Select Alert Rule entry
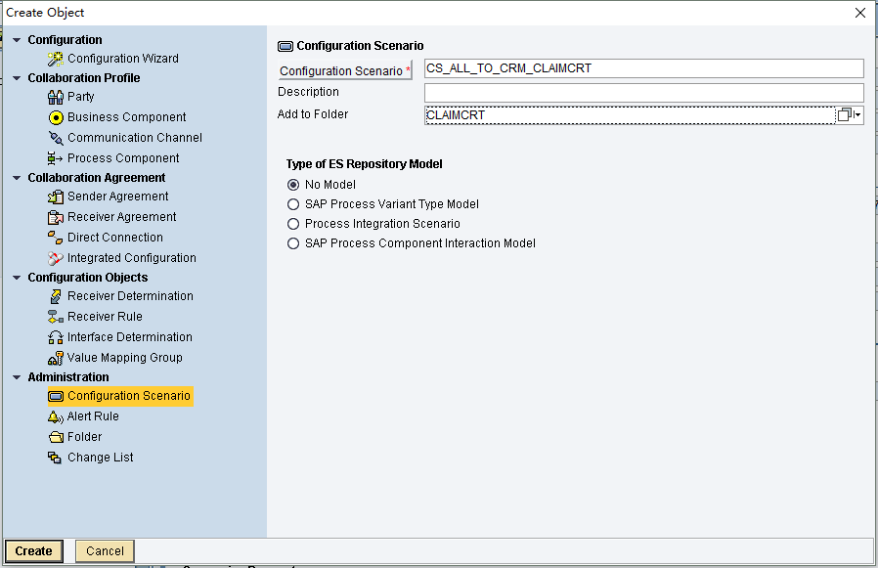 [93, 416]
